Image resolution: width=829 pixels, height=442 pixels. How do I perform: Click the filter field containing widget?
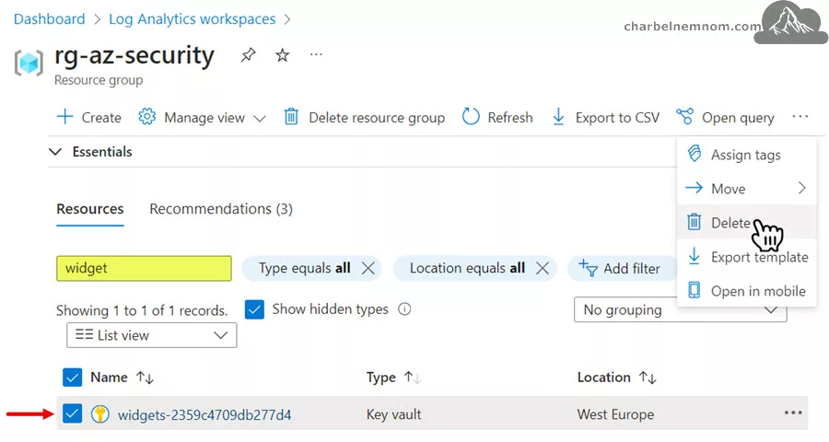[x=144, y=268]
